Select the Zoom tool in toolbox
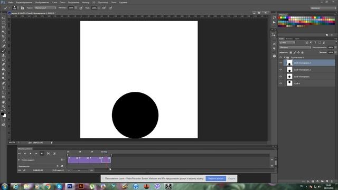338x190 pixels. [x=3, y=107]
